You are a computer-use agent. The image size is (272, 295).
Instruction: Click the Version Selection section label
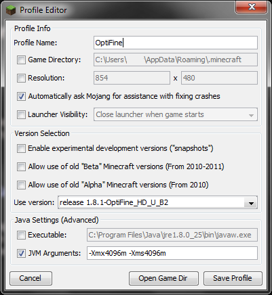[x=42, y=133]
